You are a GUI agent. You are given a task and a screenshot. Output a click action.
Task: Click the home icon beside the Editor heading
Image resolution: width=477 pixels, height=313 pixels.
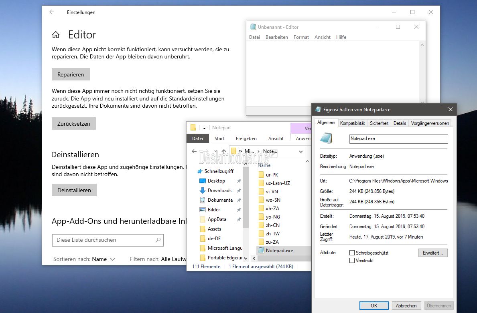pos(56,35)
